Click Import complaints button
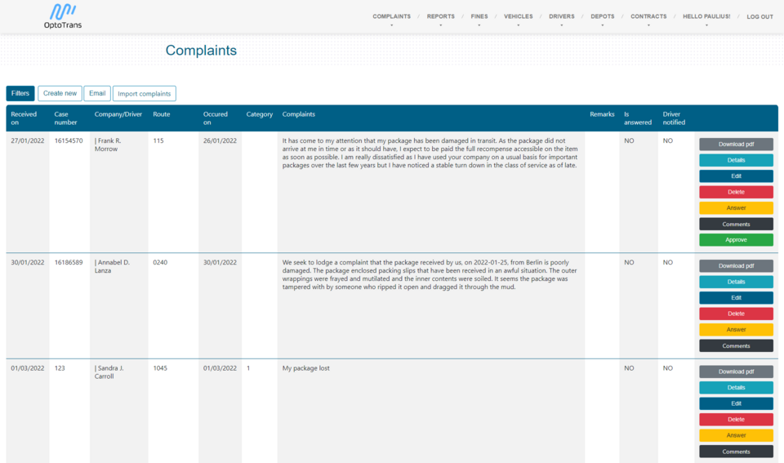 coord(144,94)
